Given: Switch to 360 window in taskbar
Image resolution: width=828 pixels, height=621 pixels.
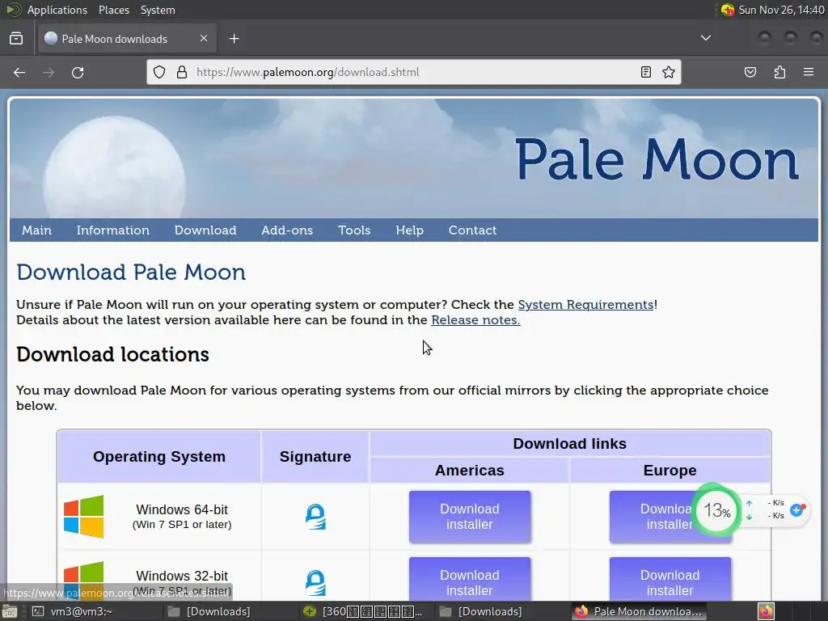Looking at the screenshot, I should tap(363, 611).
